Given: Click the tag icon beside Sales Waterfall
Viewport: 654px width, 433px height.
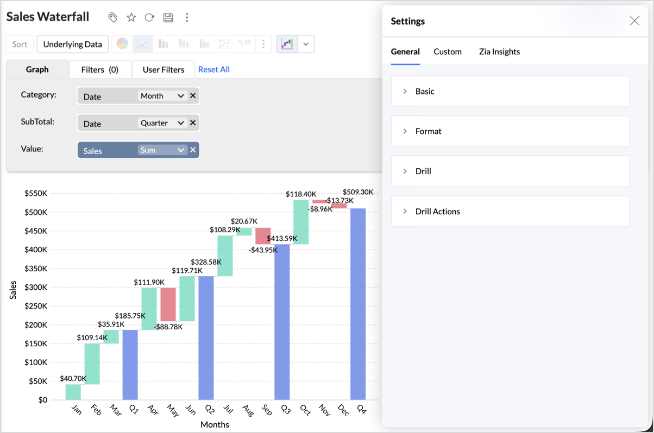Looking at the screenshot, I should [112, 17].
